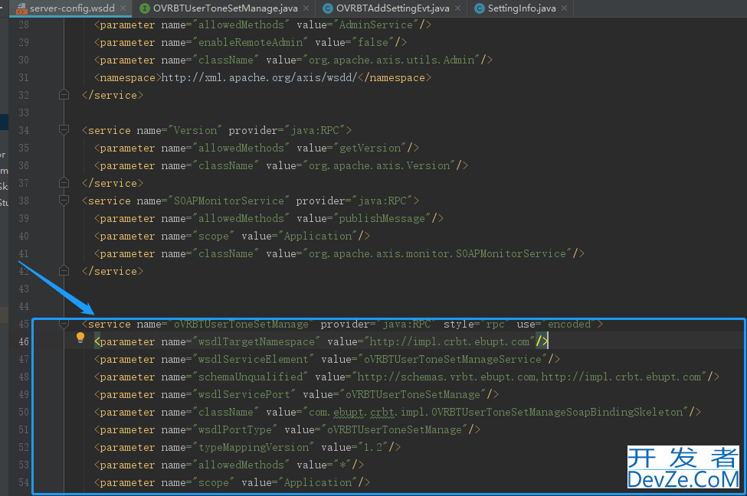
Task: Click the service name "Version"
Action: (195, 130)
